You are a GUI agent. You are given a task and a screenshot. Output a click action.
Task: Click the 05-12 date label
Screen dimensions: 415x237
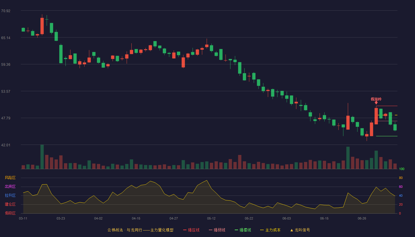[211, 218]
